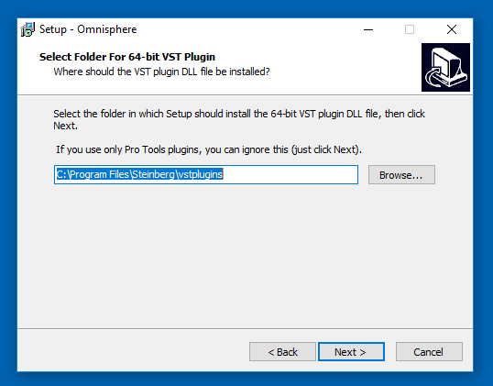
Task: Click the computer setup wizard image
Action: coord(445,67)
